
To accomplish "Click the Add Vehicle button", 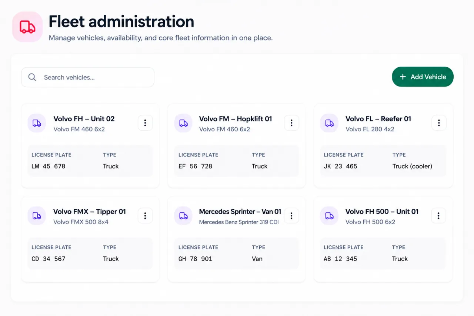I will click(423, 77).
